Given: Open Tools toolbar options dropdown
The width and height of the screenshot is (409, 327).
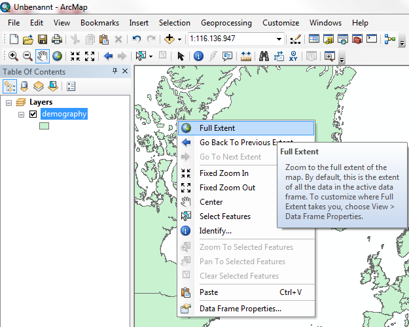Looking at the screenshot, I should tap(342, 60).
